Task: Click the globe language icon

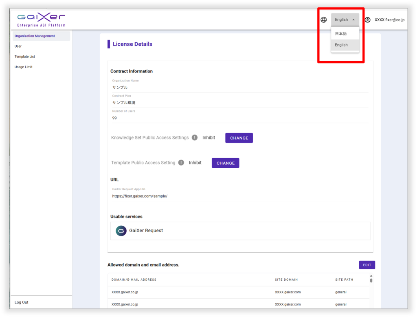Action: click(x=324, y=20)
